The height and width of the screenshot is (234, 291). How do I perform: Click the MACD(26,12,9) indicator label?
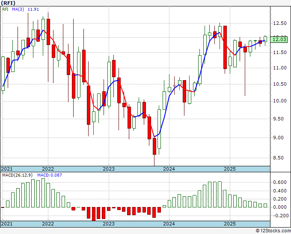(x=18, y=175)
